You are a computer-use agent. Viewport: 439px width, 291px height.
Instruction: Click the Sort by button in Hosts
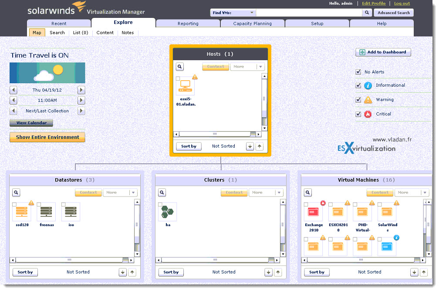click(189, 146)
